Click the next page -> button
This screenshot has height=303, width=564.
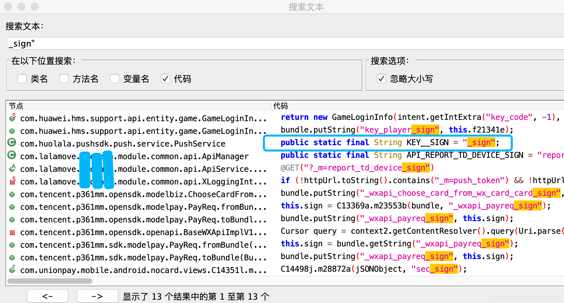[x=97, y=296]
